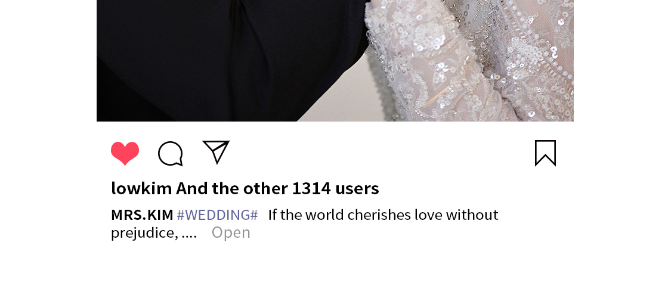Unlike the post with the red heart
Screen dimensions: 671x289
pyautogui.click(x=125, y=153)
